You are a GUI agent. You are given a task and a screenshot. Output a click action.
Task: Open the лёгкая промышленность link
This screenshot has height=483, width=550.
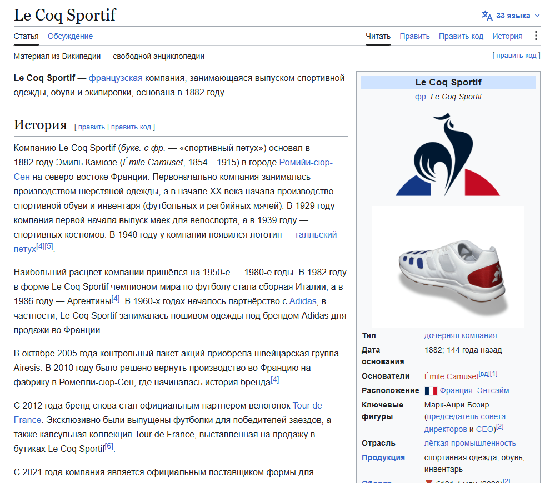[x=470, y=444]
